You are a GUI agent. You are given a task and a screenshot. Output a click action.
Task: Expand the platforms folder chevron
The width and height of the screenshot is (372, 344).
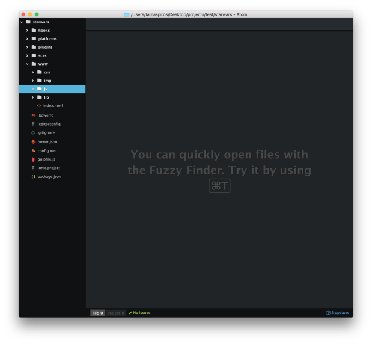click(27, 38)
